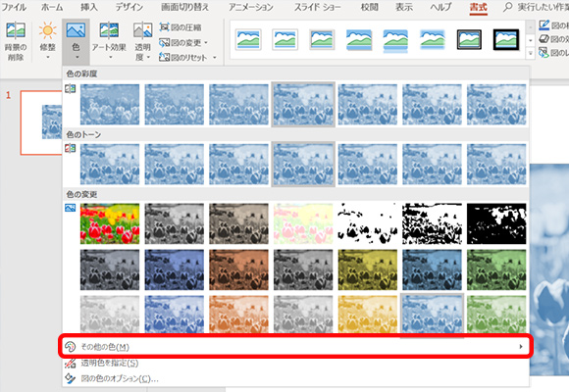This screenshot has height=392, width=569.
Task: Select first 色の彩度 saturation preset
Action: pyautogui.click(x=110, y=105)
